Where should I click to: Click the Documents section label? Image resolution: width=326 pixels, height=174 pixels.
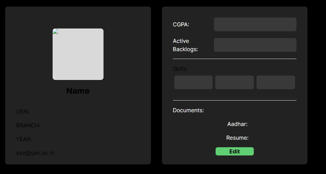188,110
